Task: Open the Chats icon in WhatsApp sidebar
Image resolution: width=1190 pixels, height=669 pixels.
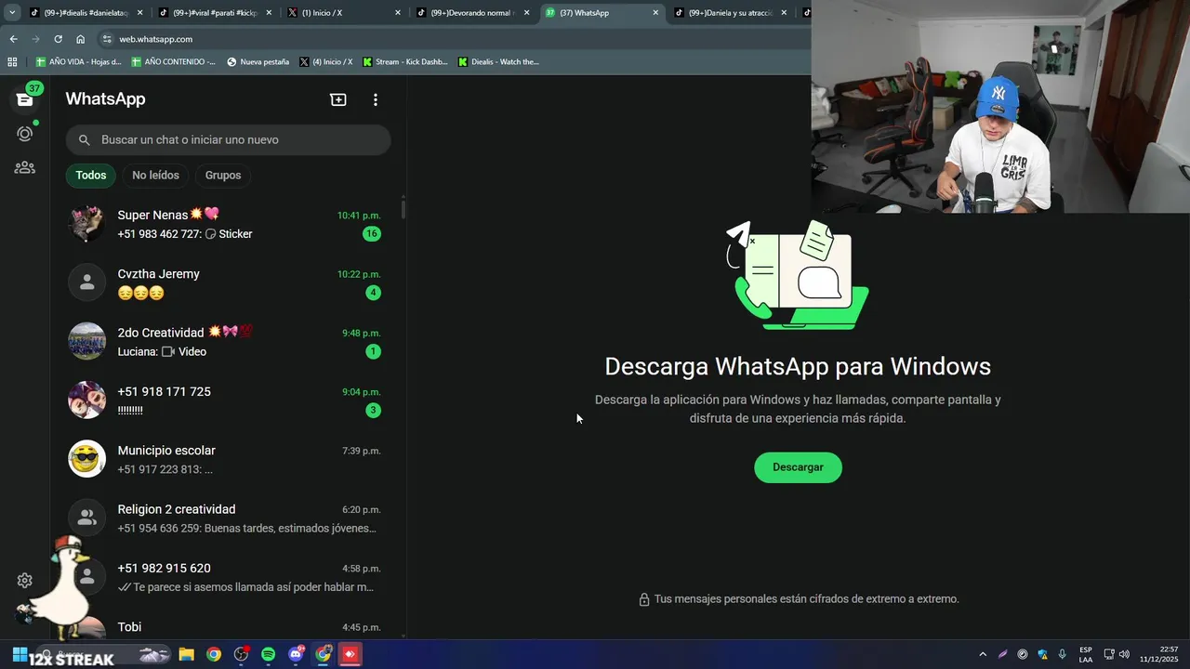Action: point(25,98)
